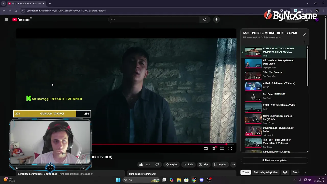
Task: Open the Chrome three-dot menu
Action: (x=323, y=11)
